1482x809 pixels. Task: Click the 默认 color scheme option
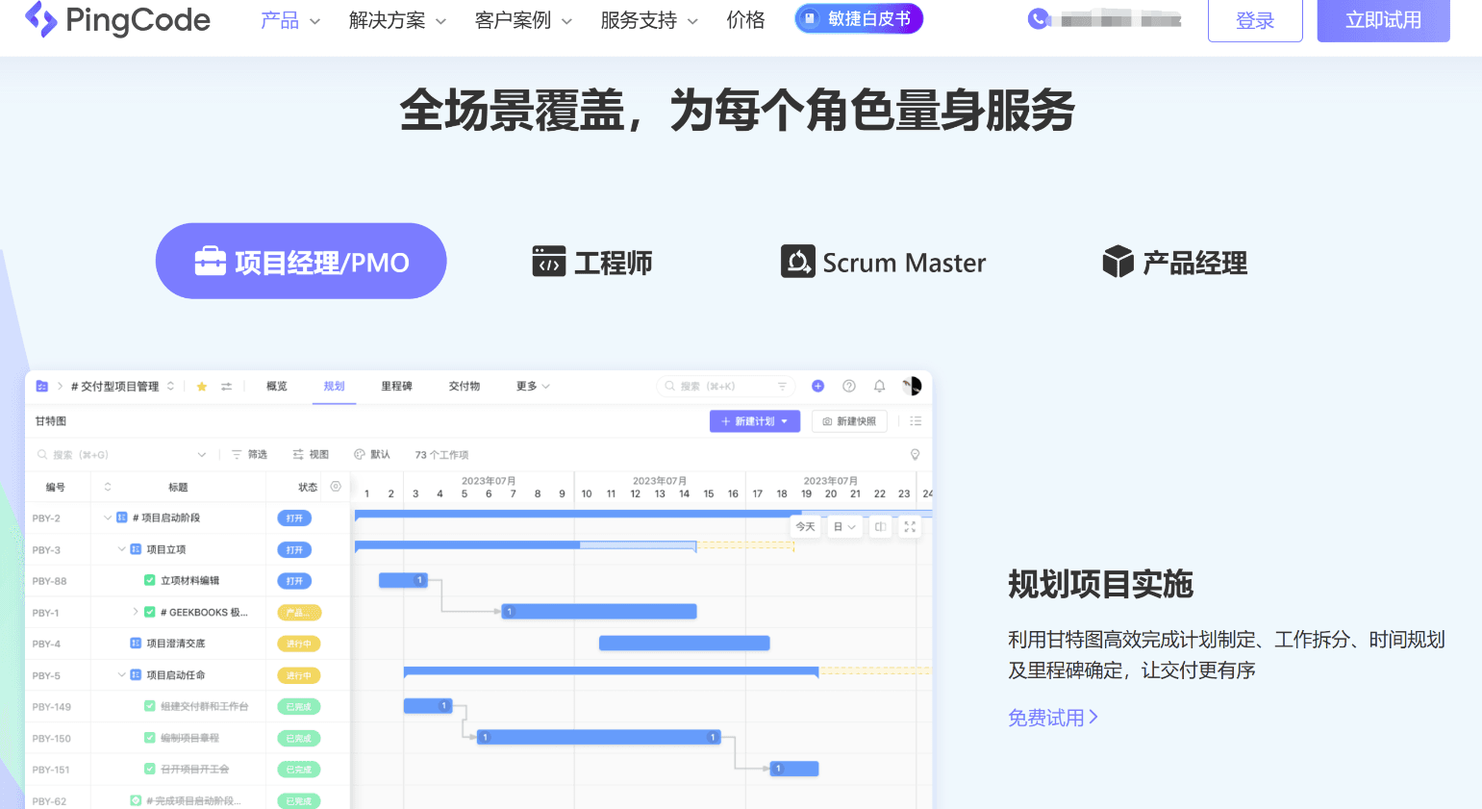coord(372,455)
